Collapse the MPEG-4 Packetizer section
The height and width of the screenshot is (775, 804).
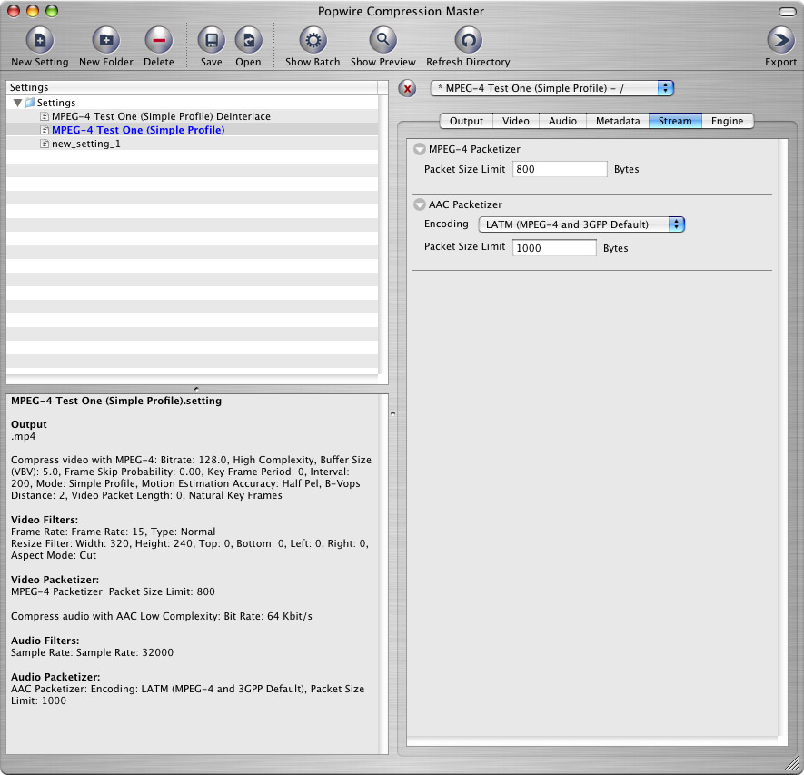click(419, 149)
